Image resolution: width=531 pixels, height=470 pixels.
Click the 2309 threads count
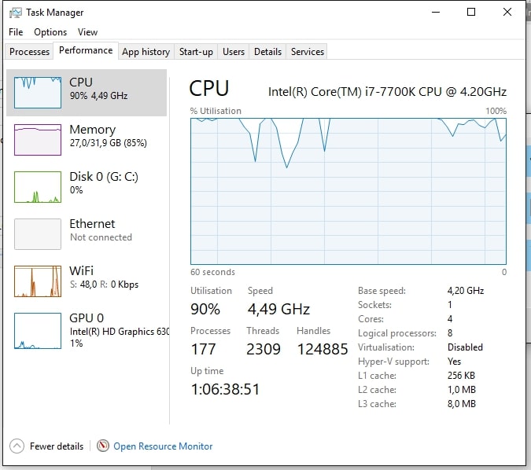264,349
